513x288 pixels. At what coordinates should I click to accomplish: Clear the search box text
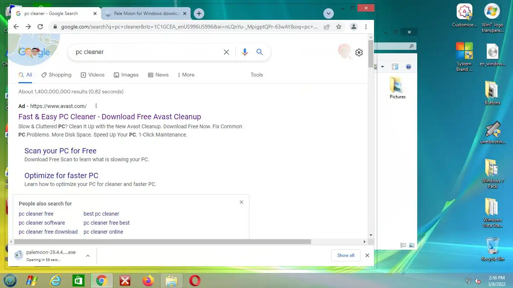pos(226,52)
